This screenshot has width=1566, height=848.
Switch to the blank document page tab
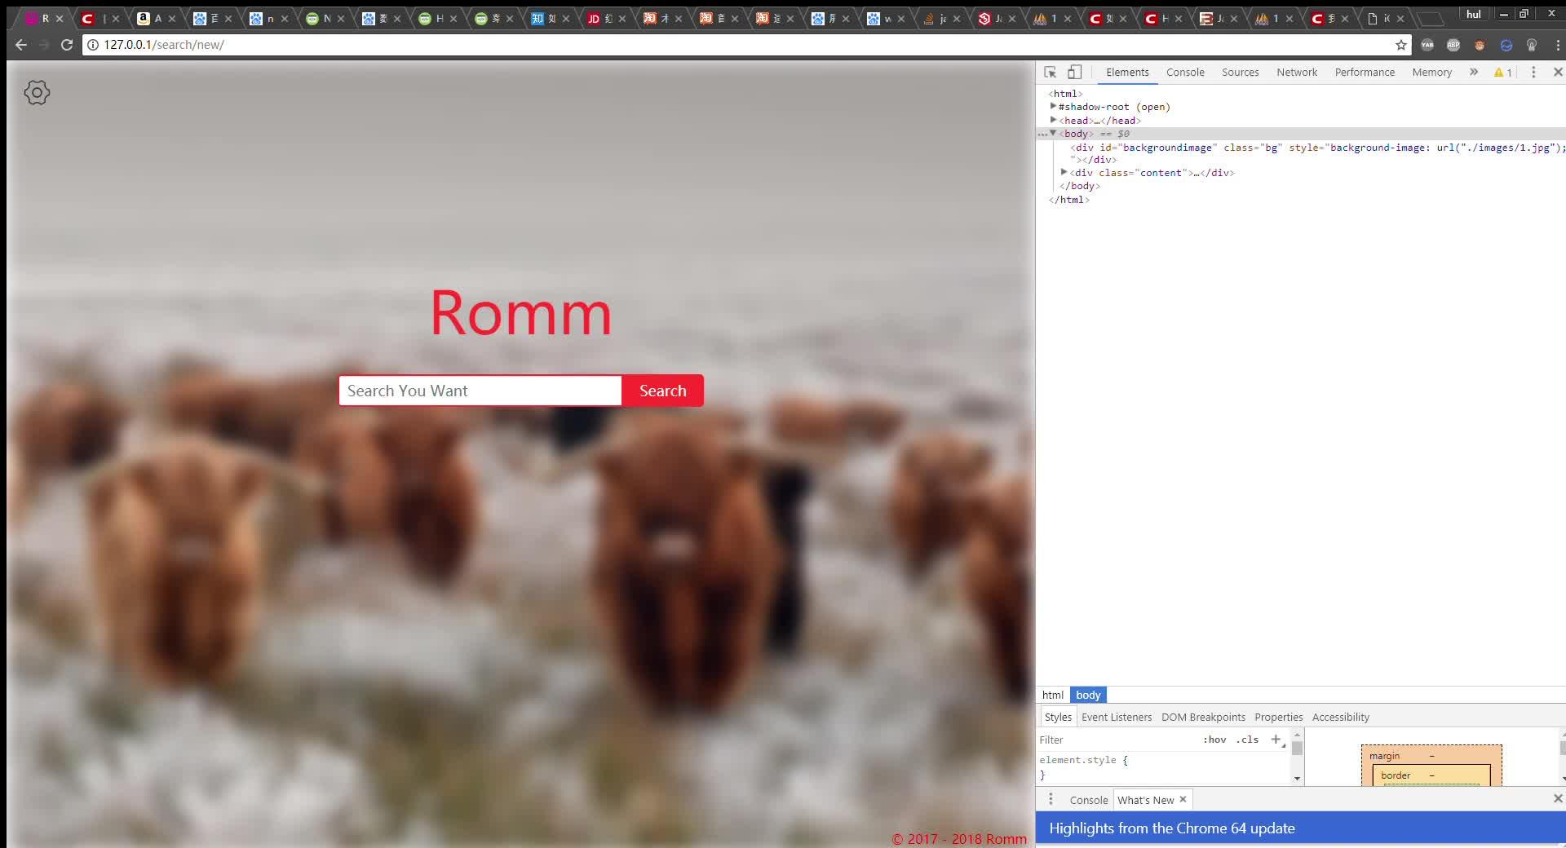[1381, 18]
